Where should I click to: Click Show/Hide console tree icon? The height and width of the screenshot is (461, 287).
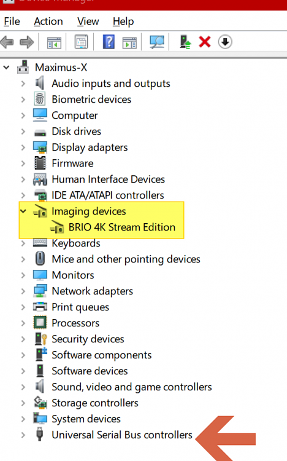pos(55,42)
